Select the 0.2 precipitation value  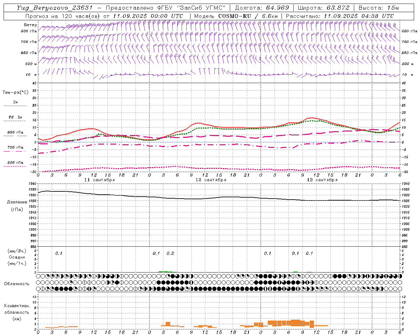pyautogui.click(x=170, y=253)
